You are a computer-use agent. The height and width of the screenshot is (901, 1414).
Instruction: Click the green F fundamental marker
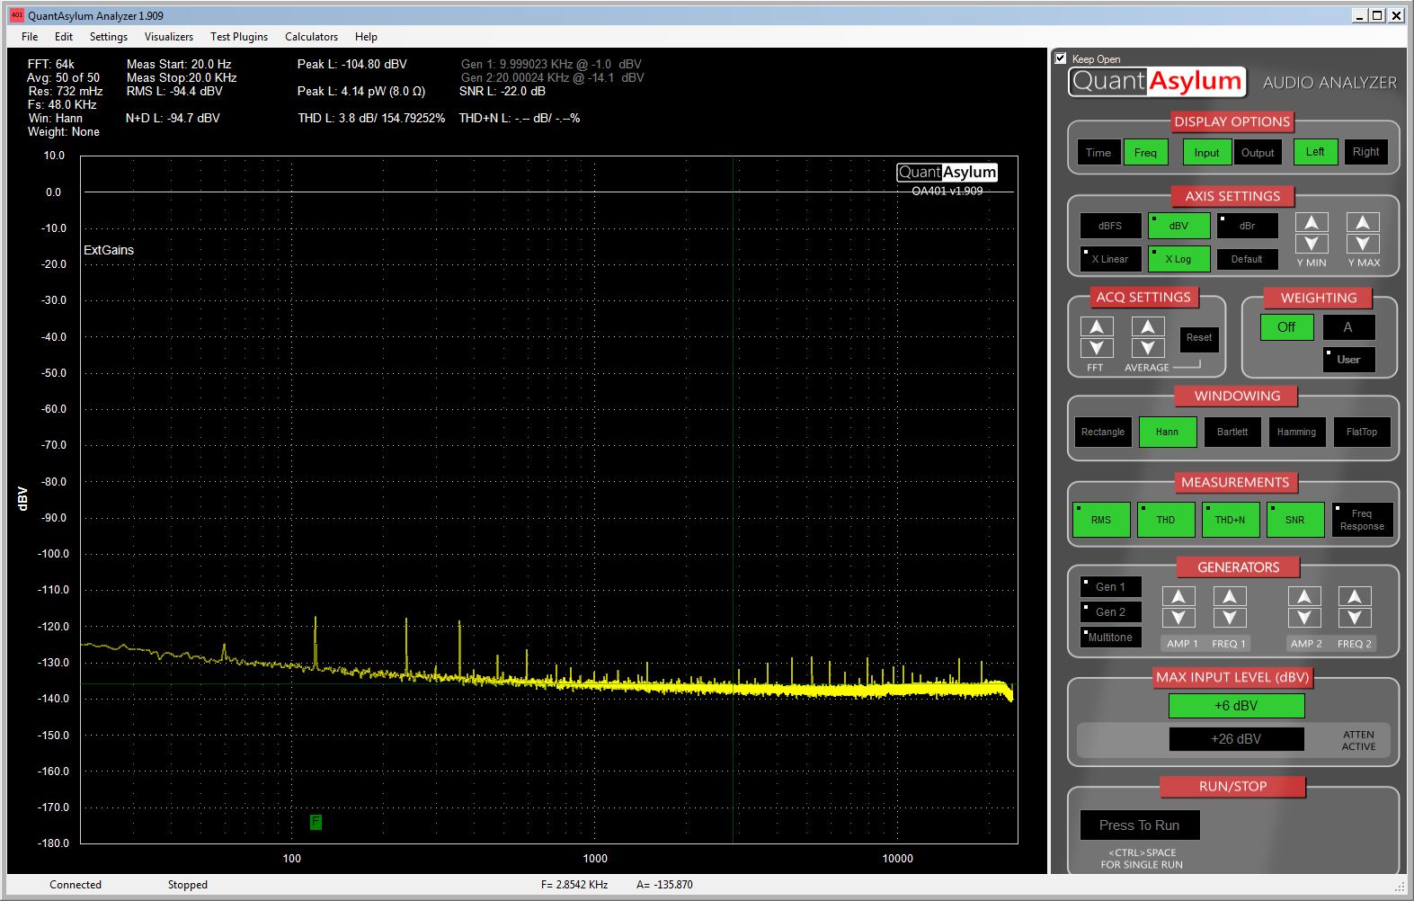(316, 822)
